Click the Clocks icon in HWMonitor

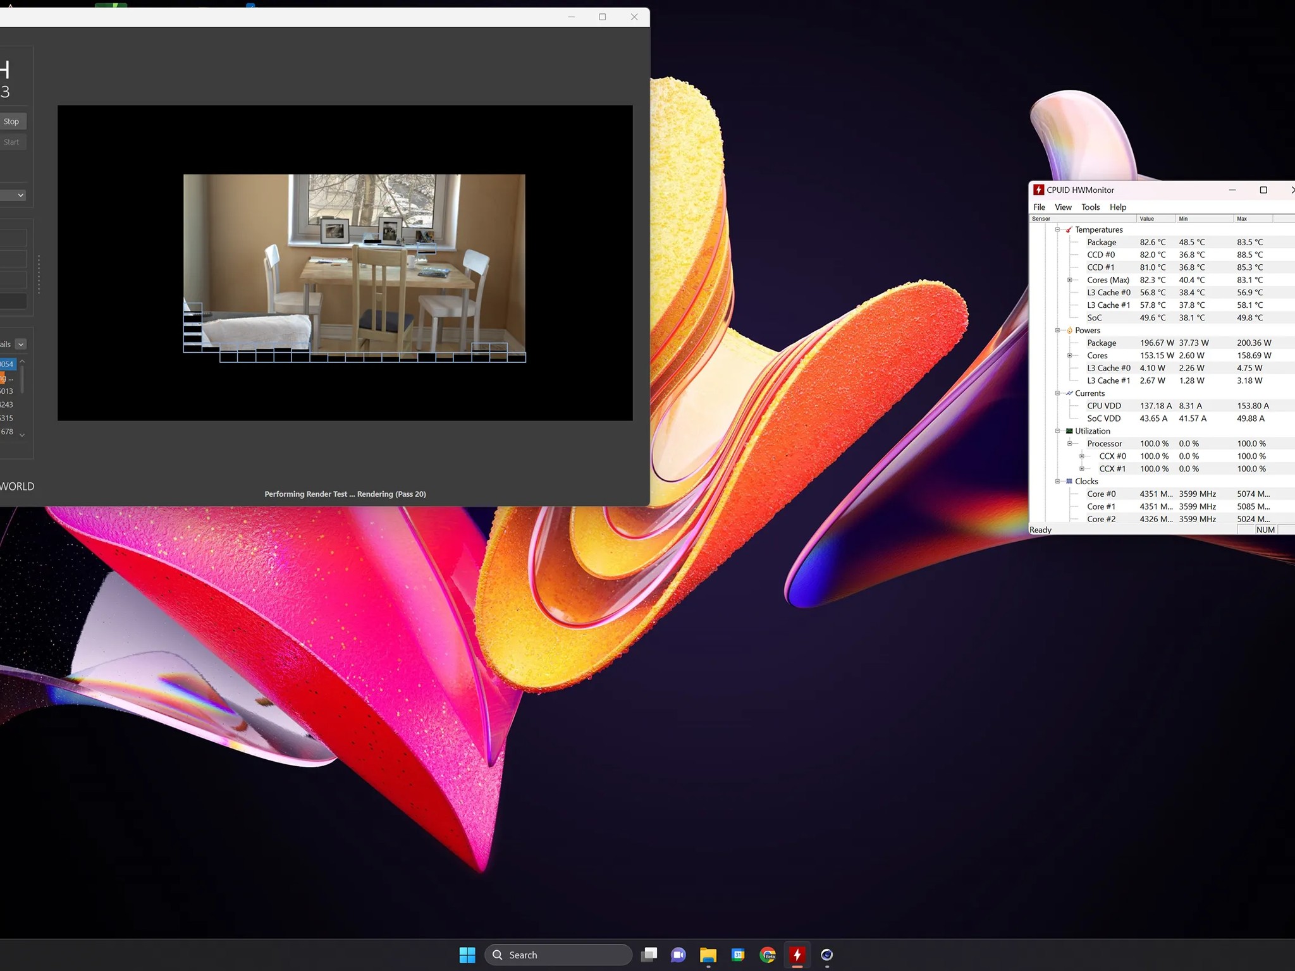click(1069, 481)
